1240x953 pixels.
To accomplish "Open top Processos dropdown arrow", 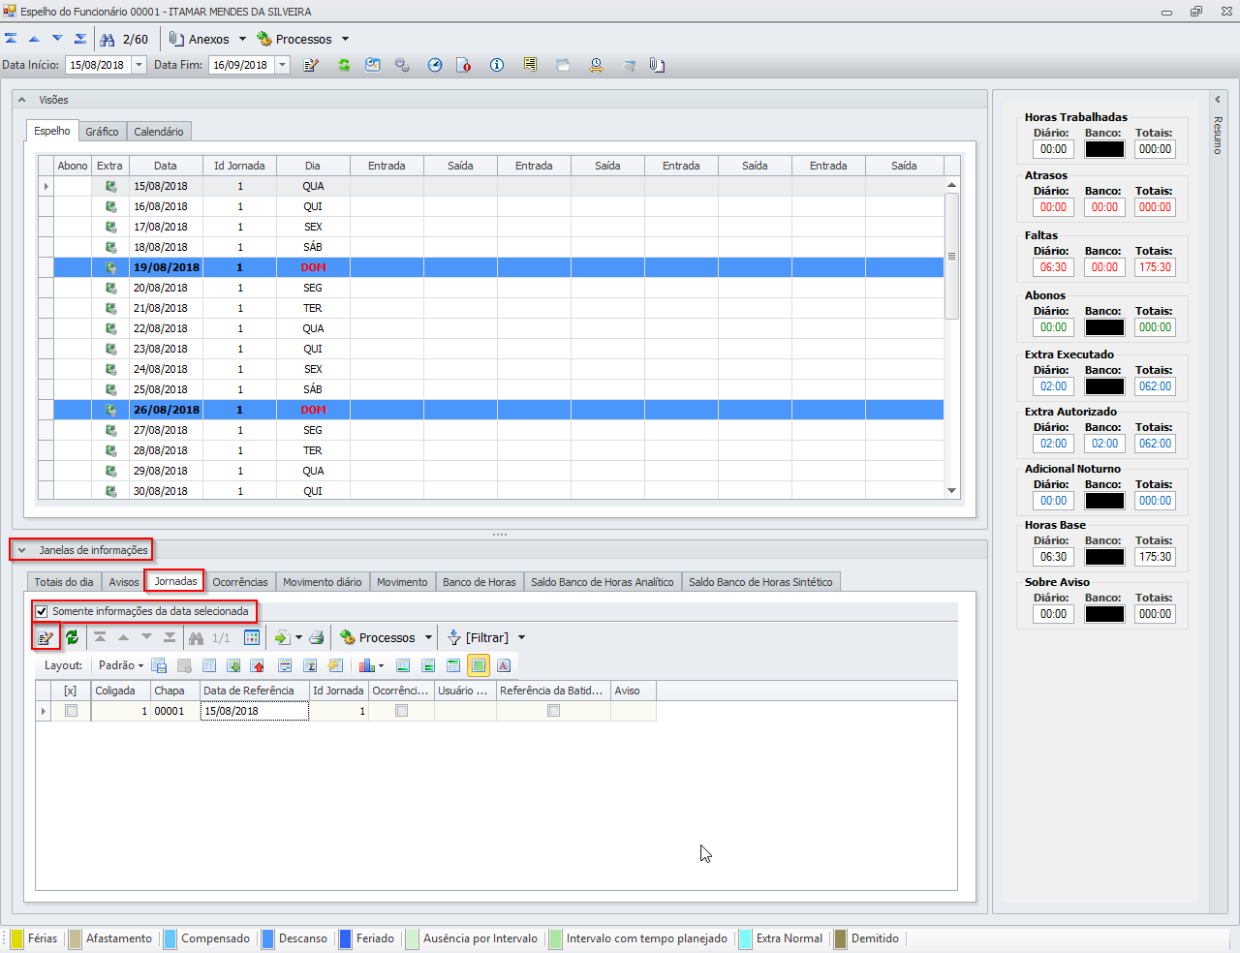I will [345, 40].
